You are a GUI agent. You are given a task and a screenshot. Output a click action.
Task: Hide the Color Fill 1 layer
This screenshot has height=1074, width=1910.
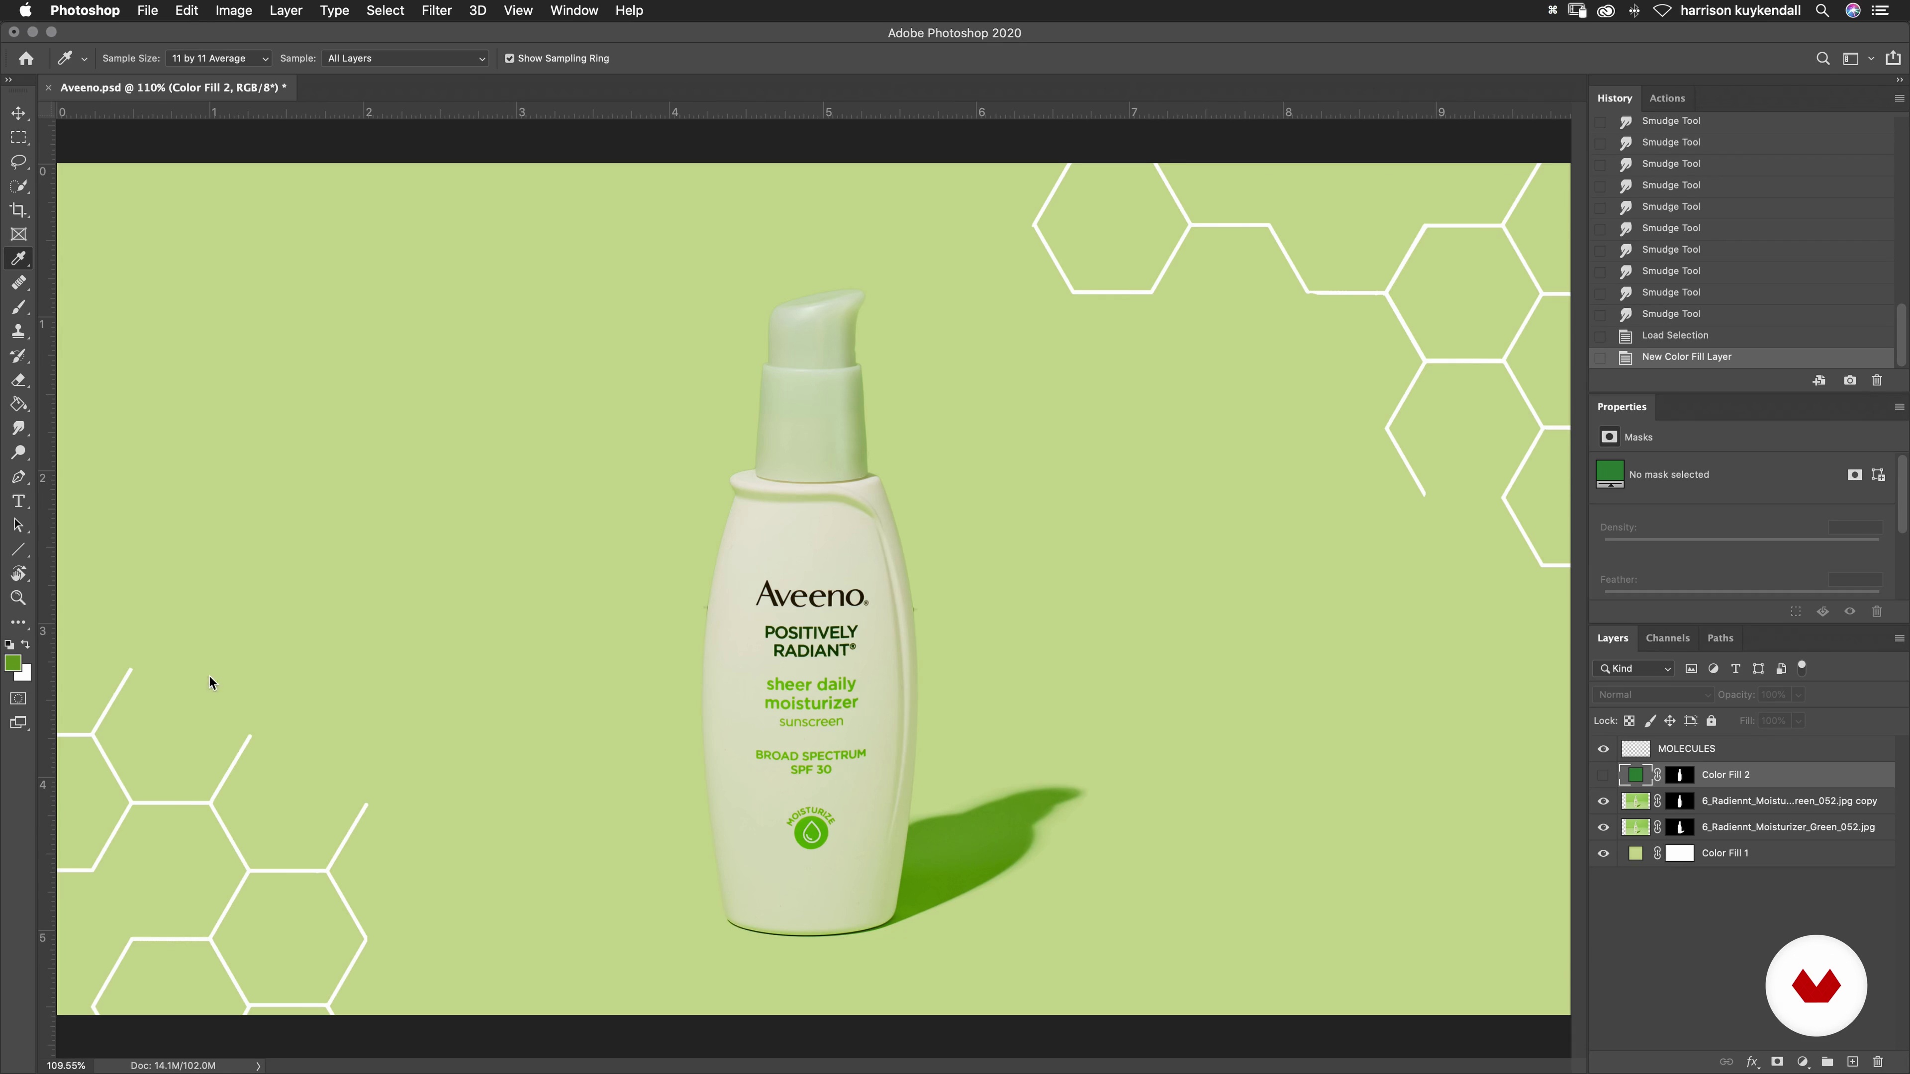[x=1603, y=853]
